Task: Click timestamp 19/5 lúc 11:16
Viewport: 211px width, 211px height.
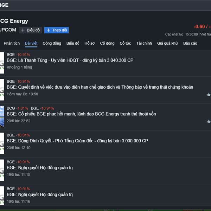Action: point(19,202)
